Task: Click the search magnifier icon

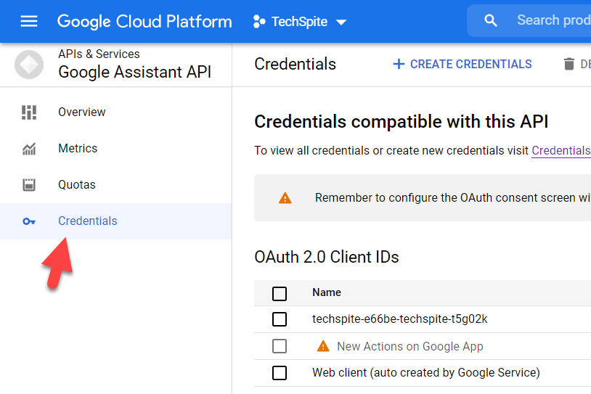Action: tap(491, 21)
